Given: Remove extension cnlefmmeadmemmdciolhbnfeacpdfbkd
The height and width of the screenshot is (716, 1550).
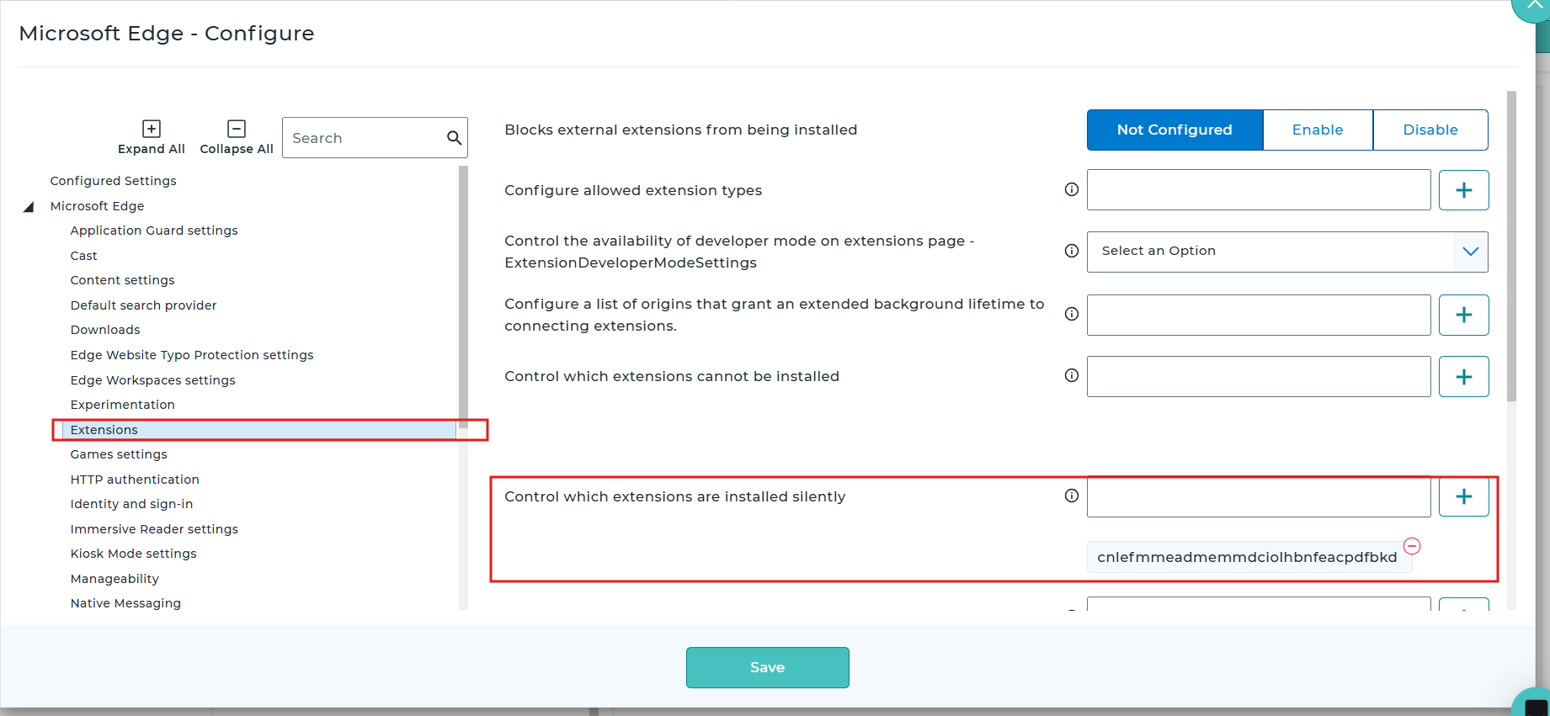Looking at the screenshot, I should (x=1412, y=546).
